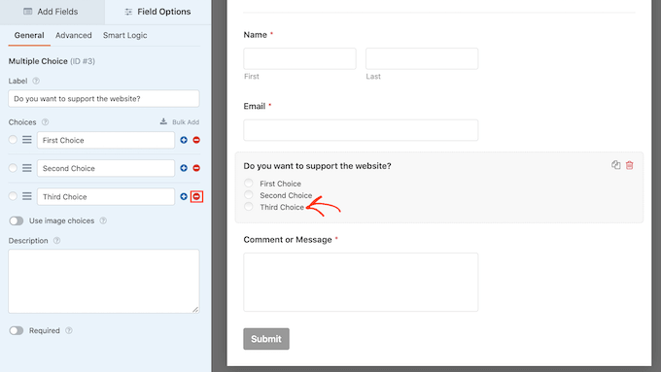Open the Required help tooltip icon

click(69, 330)
